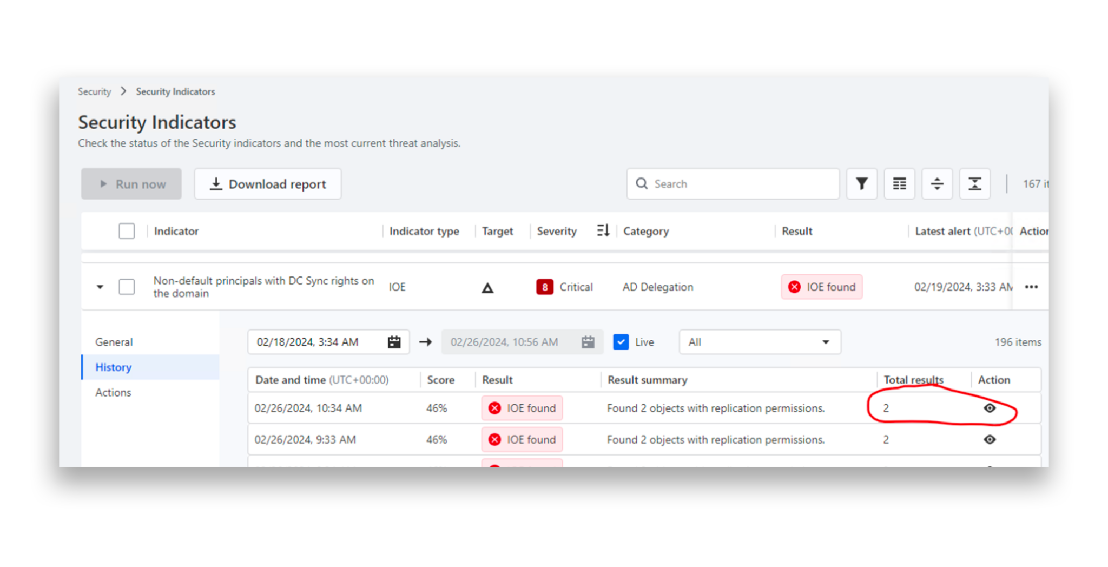Open the column settings icon
The image size is (1108, 567).
(x=899, y=183)
